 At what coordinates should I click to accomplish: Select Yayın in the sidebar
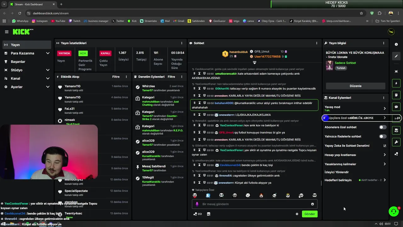click(27, 45)
